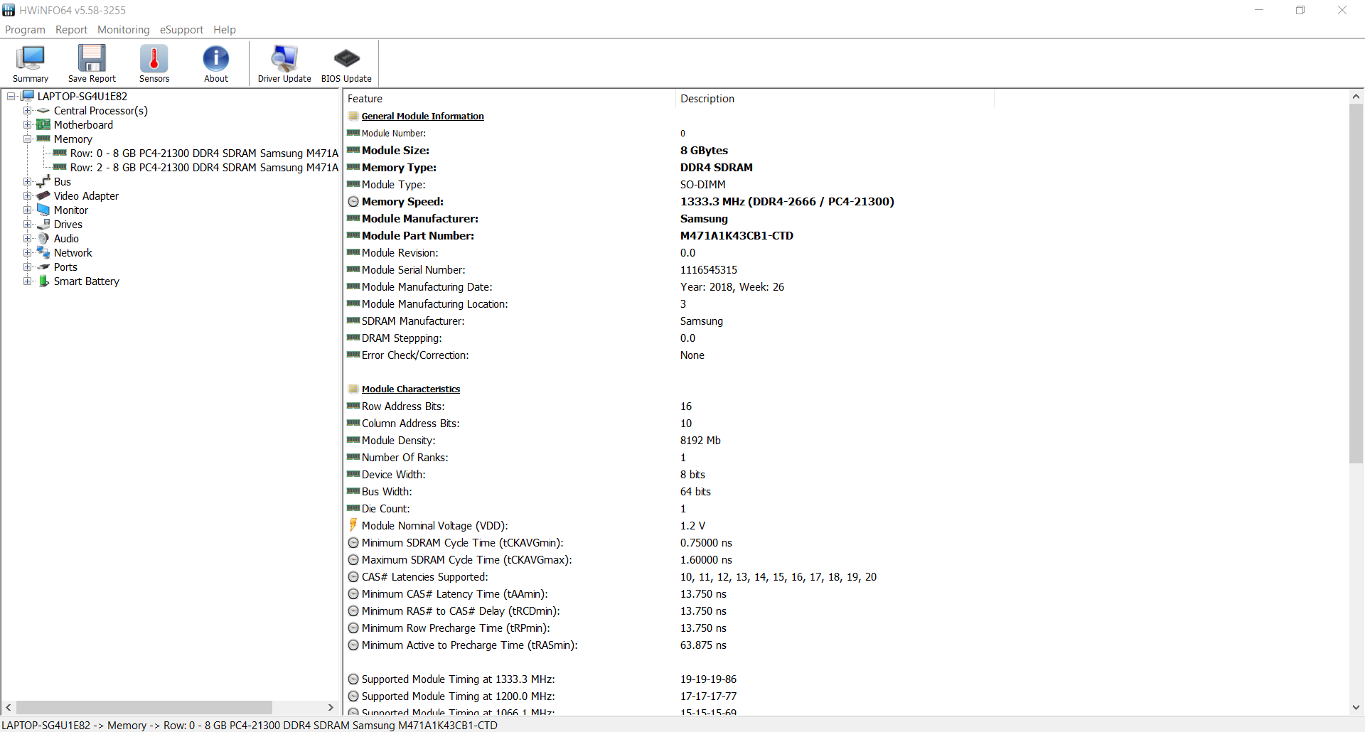Collapse the LAPTOP-SG4U1E82 root node
The image size is (1365, 732).
pyautogui.click(x=11, y=96)
